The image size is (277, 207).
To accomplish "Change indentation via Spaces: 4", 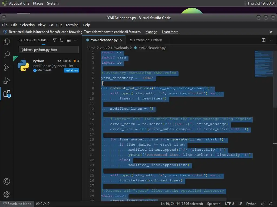I will (214, 204).
